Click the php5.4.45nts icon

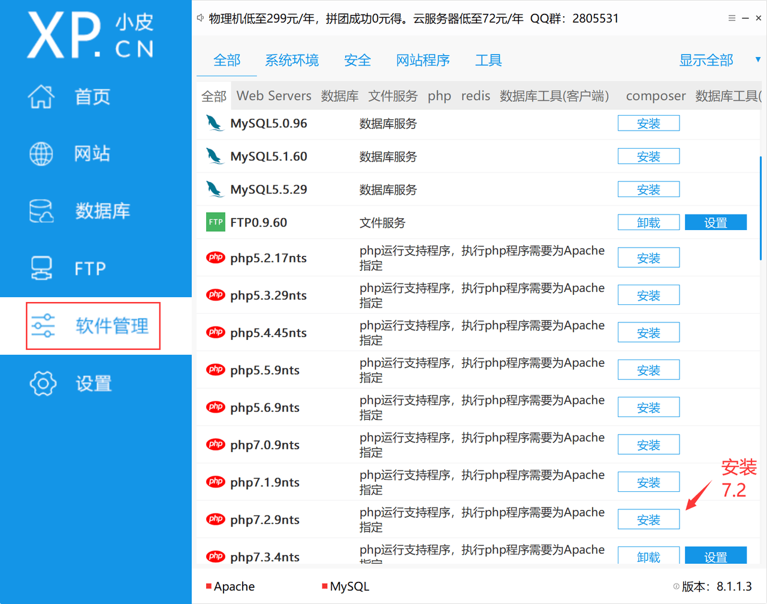(x=216, y=332)
